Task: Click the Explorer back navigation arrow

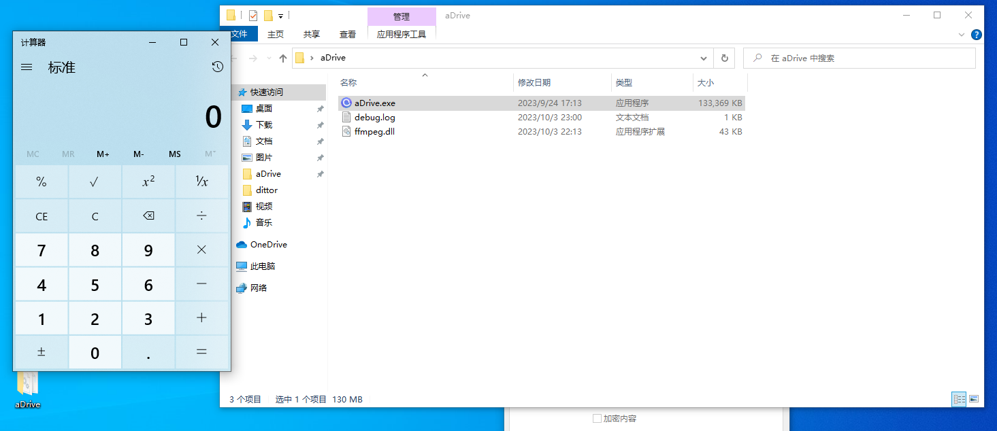Action: point(234,58)
